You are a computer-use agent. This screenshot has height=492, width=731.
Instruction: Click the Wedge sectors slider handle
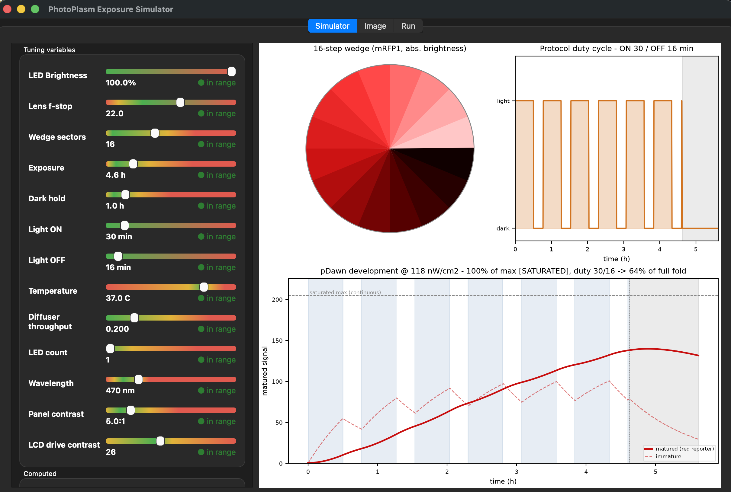[x=155, y=133]
